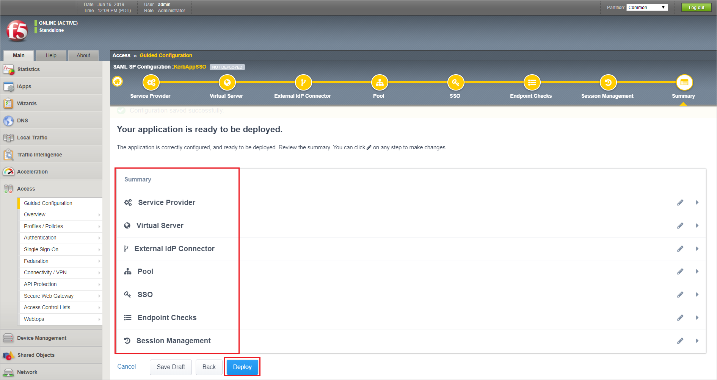
Task: Jump to Service Provider step icon
Action: [151, 82]
